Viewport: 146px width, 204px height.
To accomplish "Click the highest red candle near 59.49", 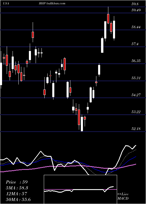I will (x=108, y=19).
